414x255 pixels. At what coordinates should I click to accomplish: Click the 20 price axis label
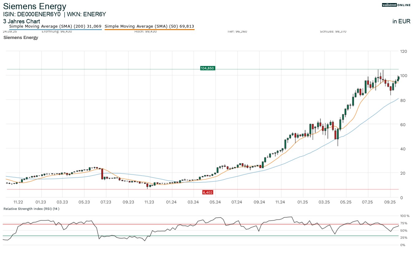pos(403,173)
